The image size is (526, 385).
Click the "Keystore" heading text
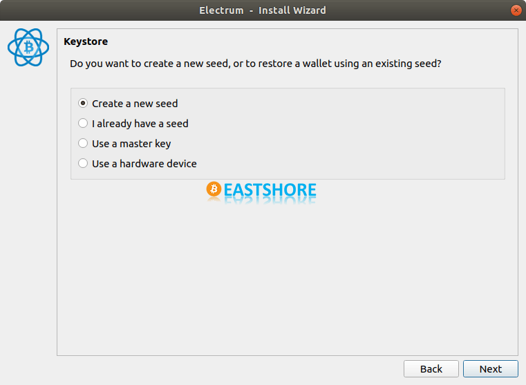[x=86, y=41]
